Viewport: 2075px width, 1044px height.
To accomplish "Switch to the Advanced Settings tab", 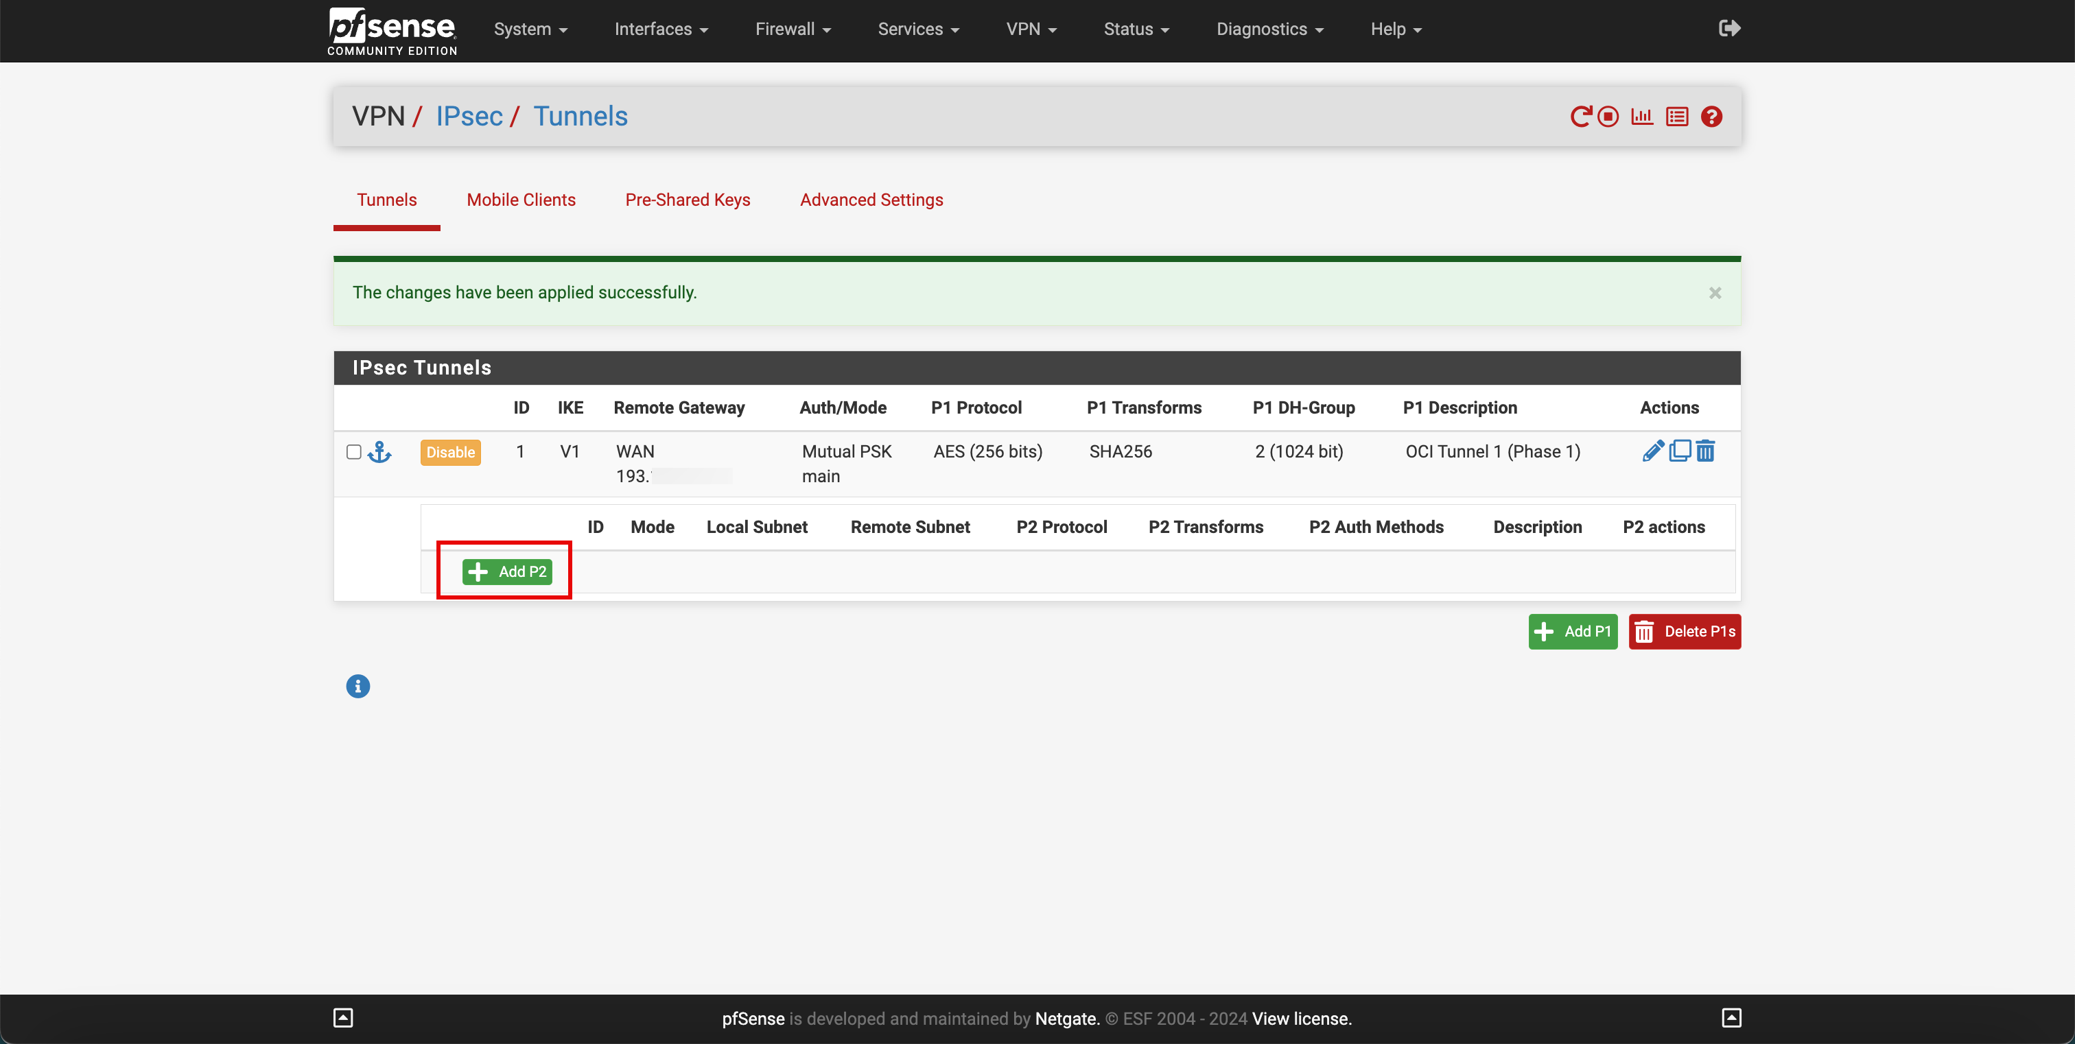I will (871, 200).
